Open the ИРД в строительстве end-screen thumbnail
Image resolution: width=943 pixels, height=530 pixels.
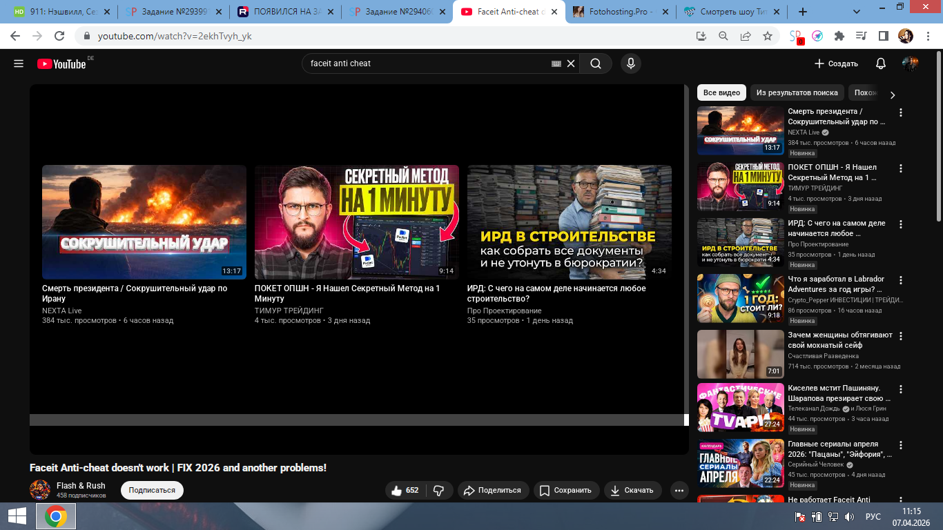click(x=569, y=222)
